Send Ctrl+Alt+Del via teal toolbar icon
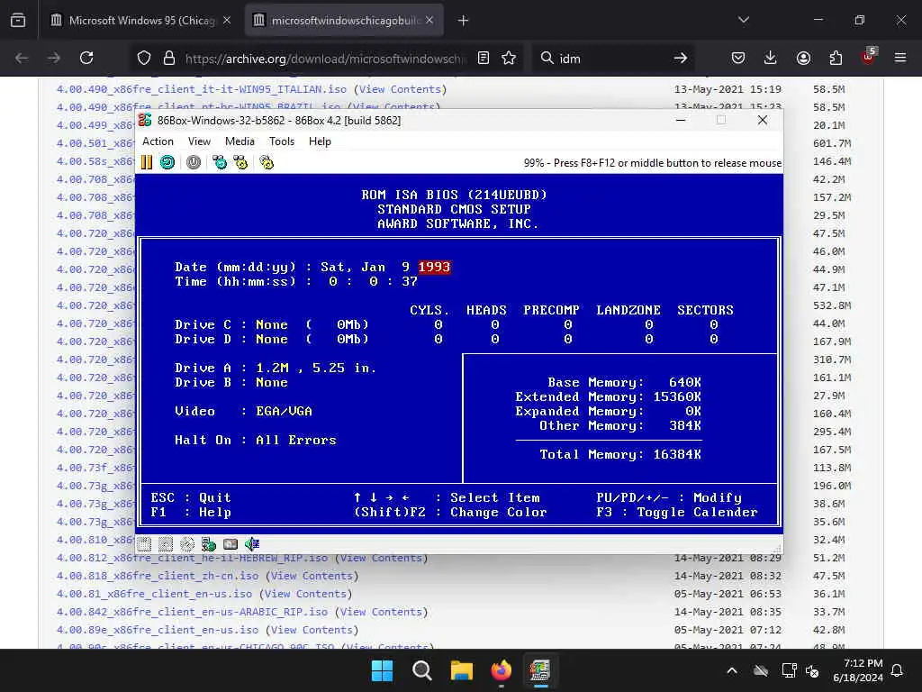Screen dimensions: 922x692 coord(220,162)
